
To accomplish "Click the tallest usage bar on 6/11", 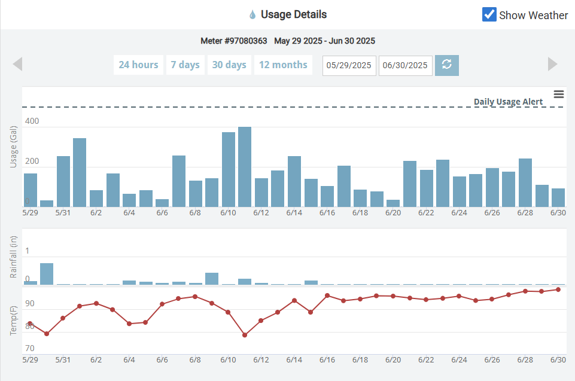I will (245, 167).
